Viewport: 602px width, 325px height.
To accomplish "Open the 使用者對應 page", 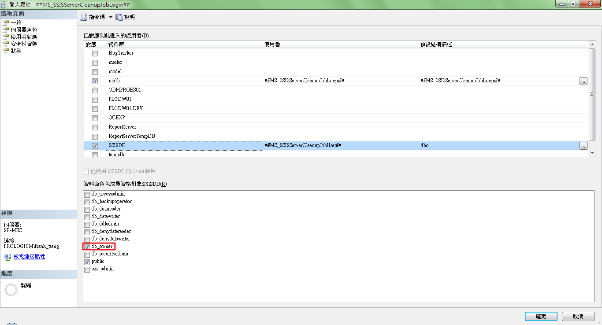I will (x=24, y=37).
